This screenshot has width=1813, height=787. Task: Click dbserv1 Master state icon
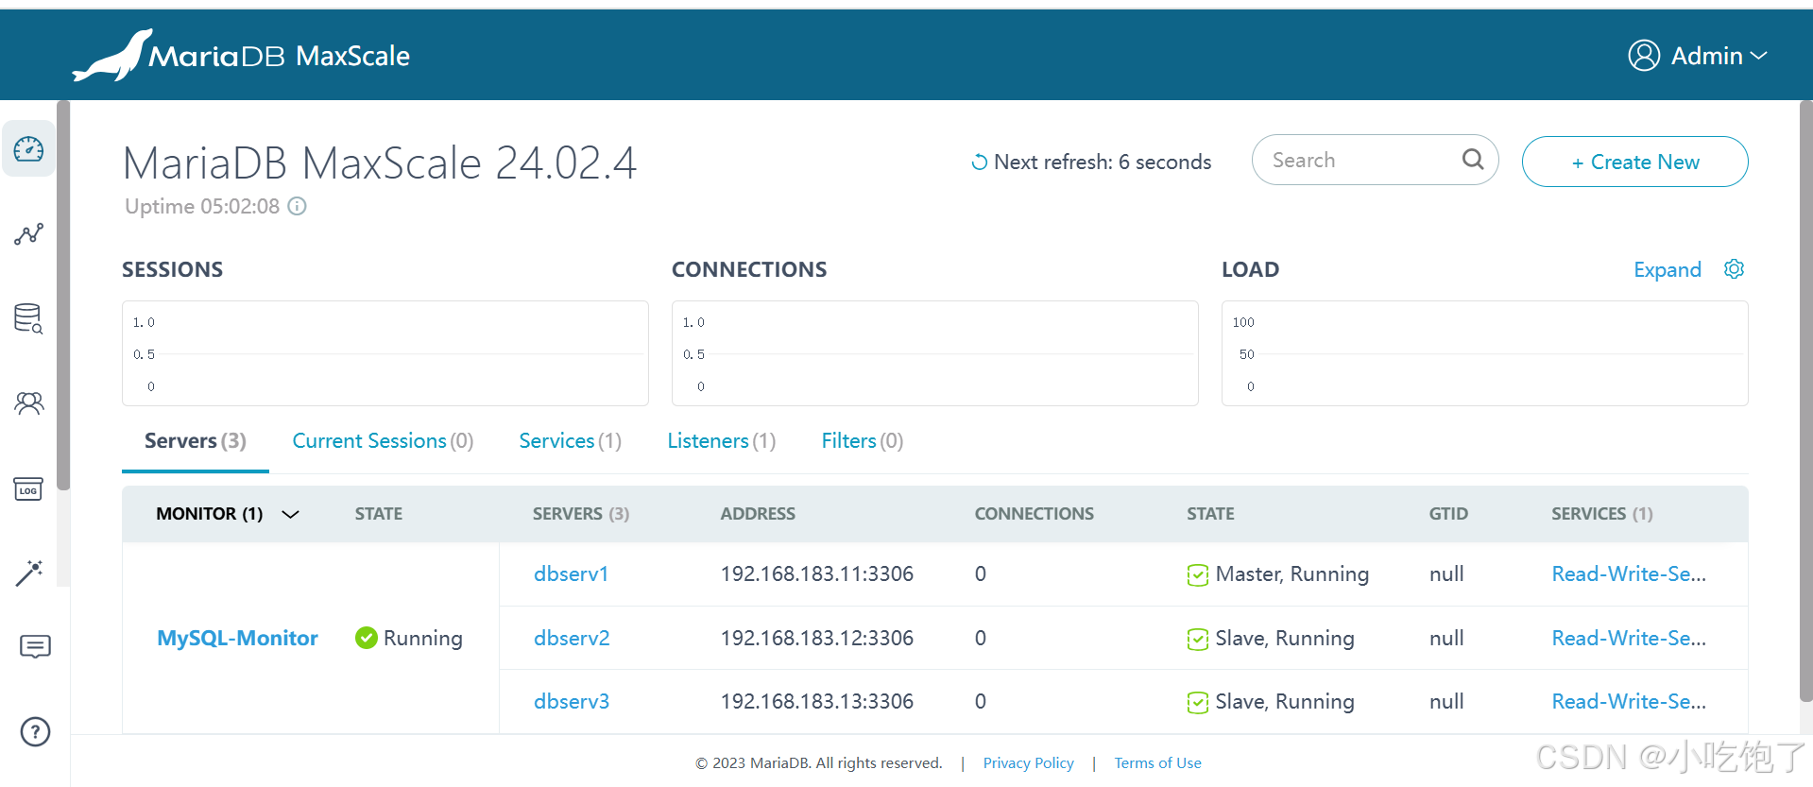(x=1198, y=574)
